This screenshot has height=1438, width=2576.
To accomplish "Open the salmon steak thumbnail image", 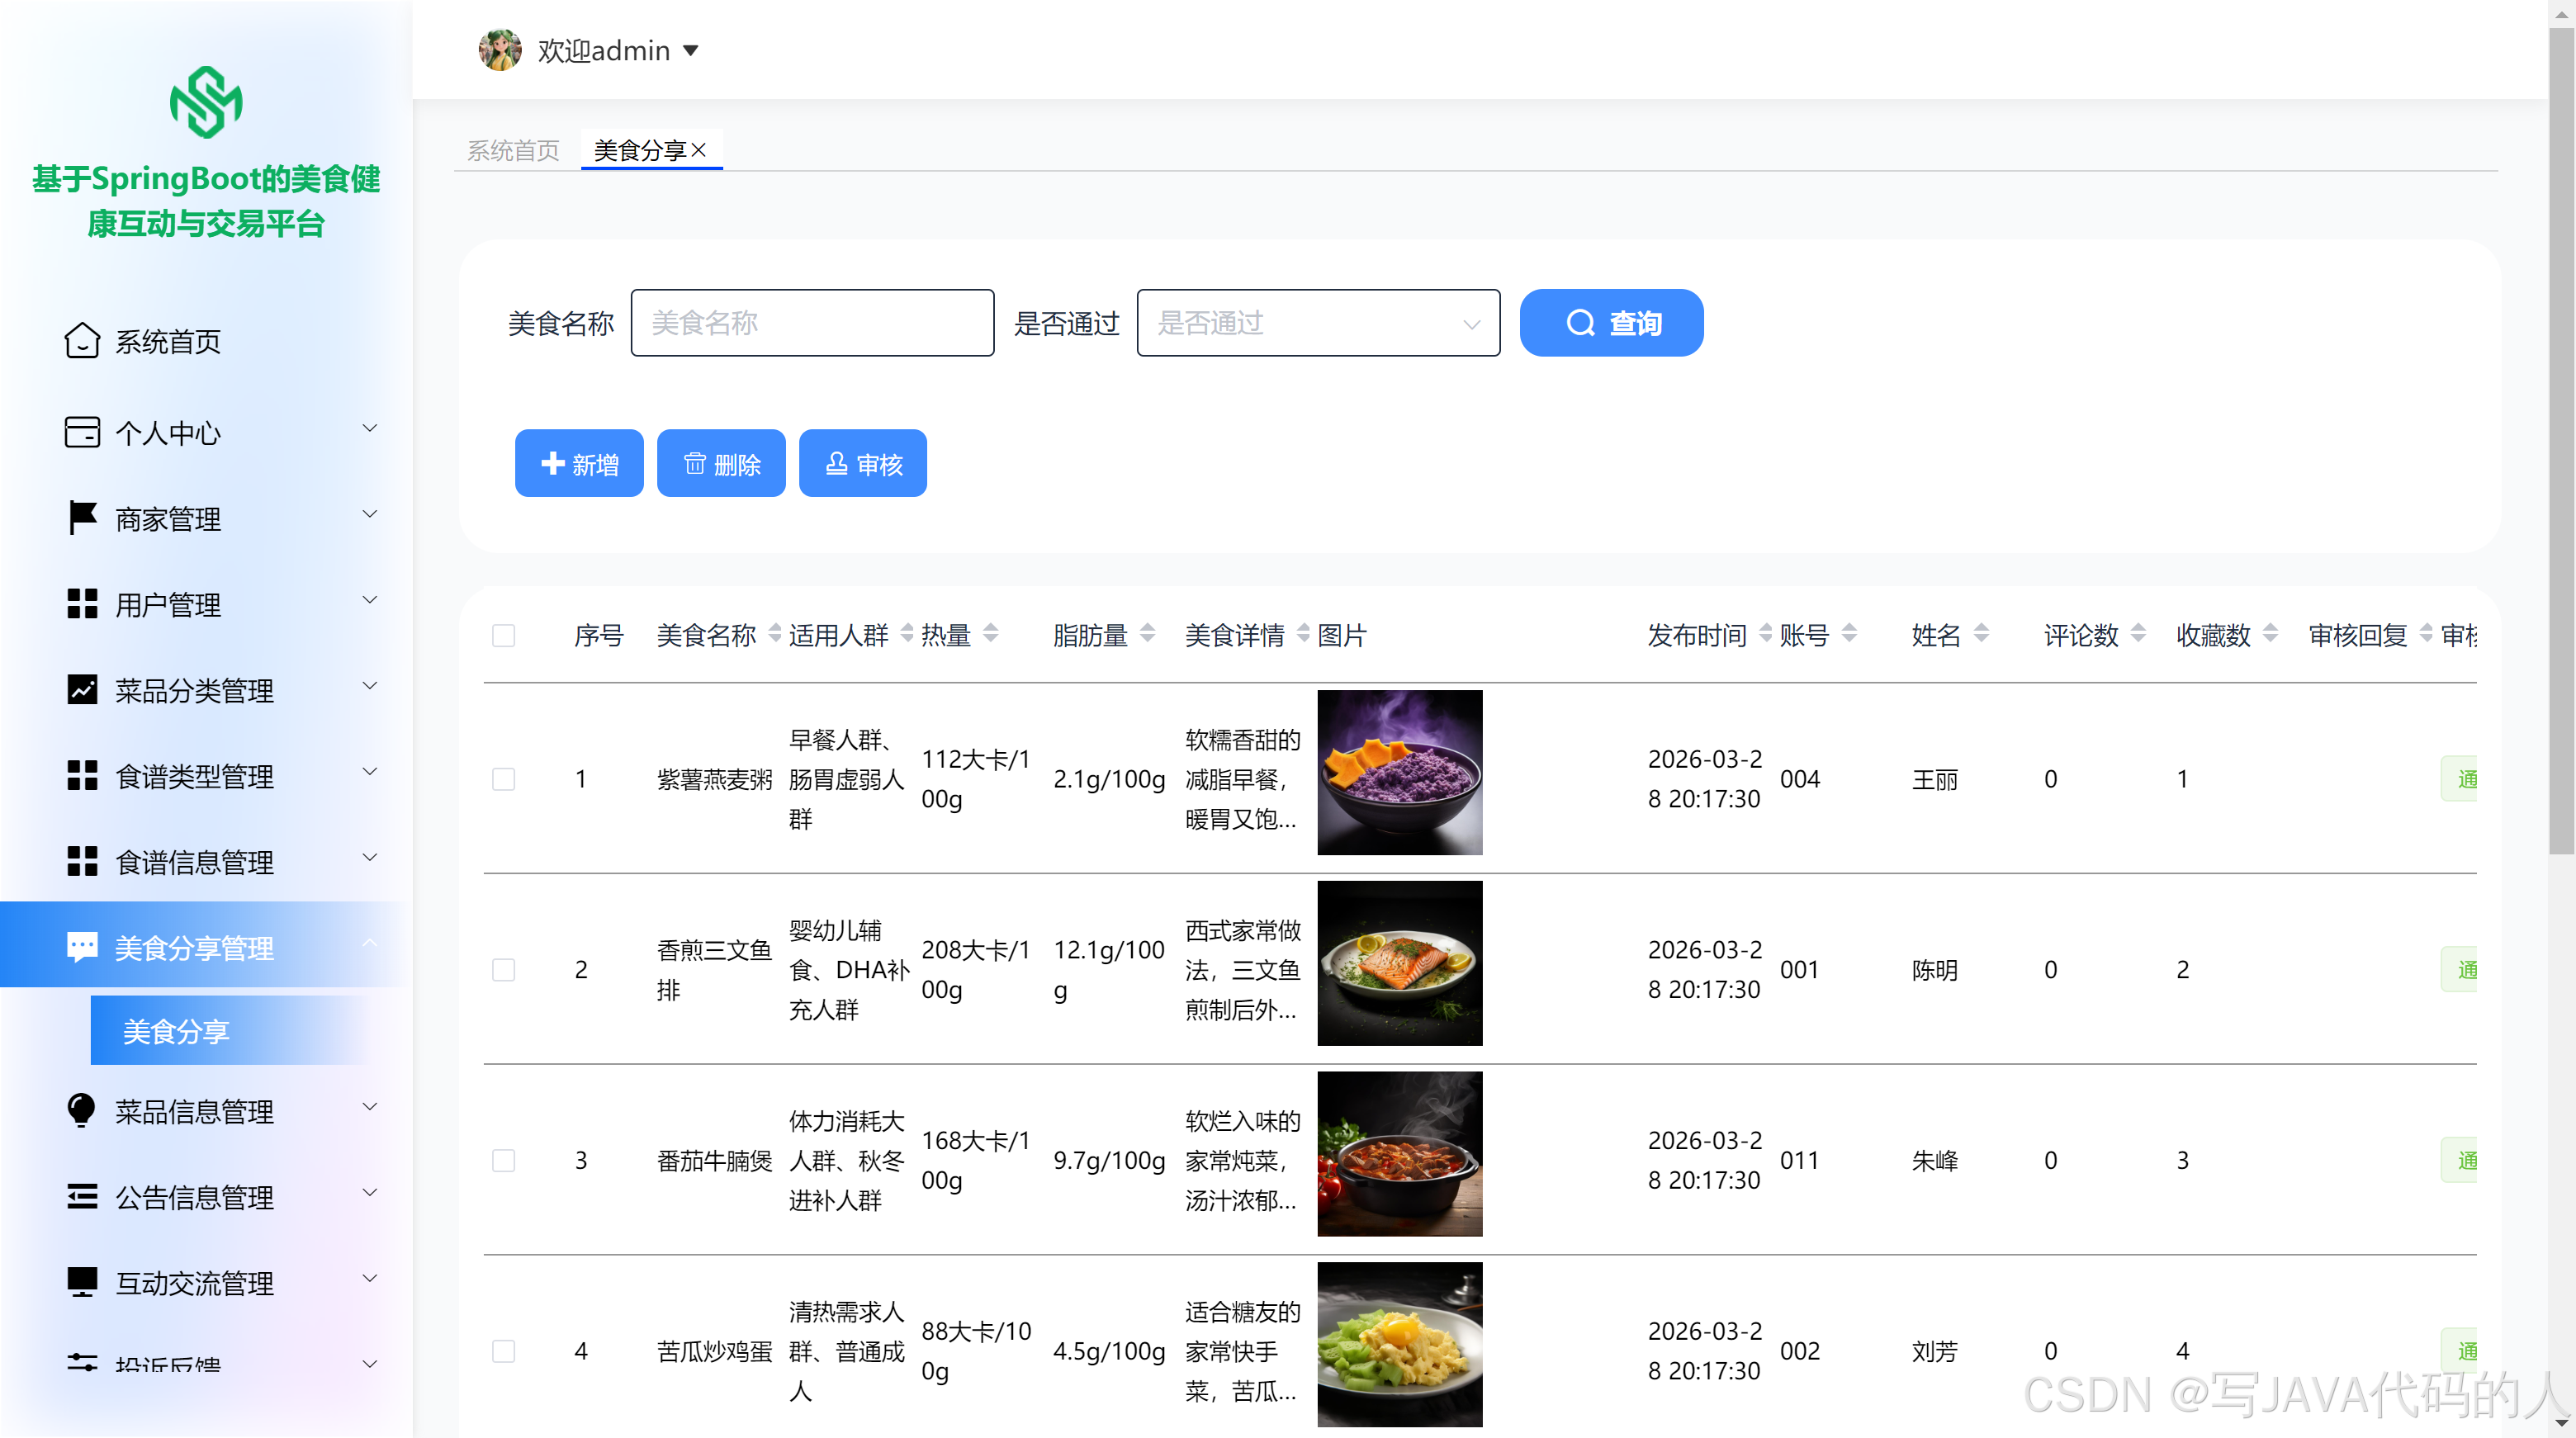I will coord(1400,963).
